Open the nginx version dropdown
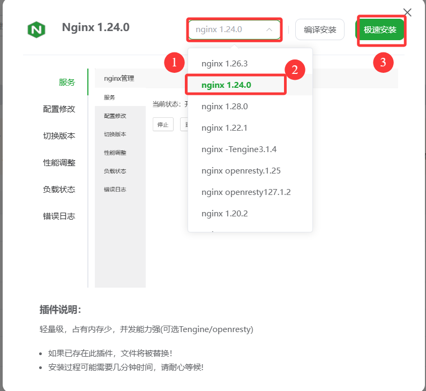Viewport: 426px width, 391px height. tap(234, 29)
